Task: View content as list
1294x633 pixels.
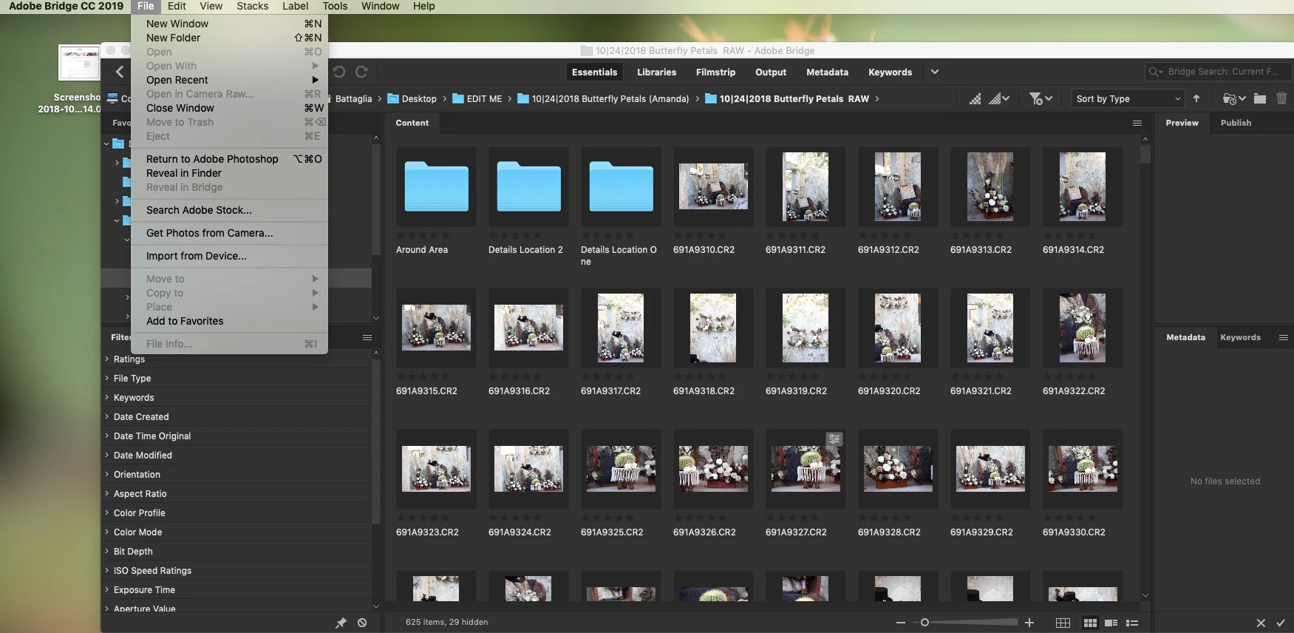Action: [x=1131, y=623]
